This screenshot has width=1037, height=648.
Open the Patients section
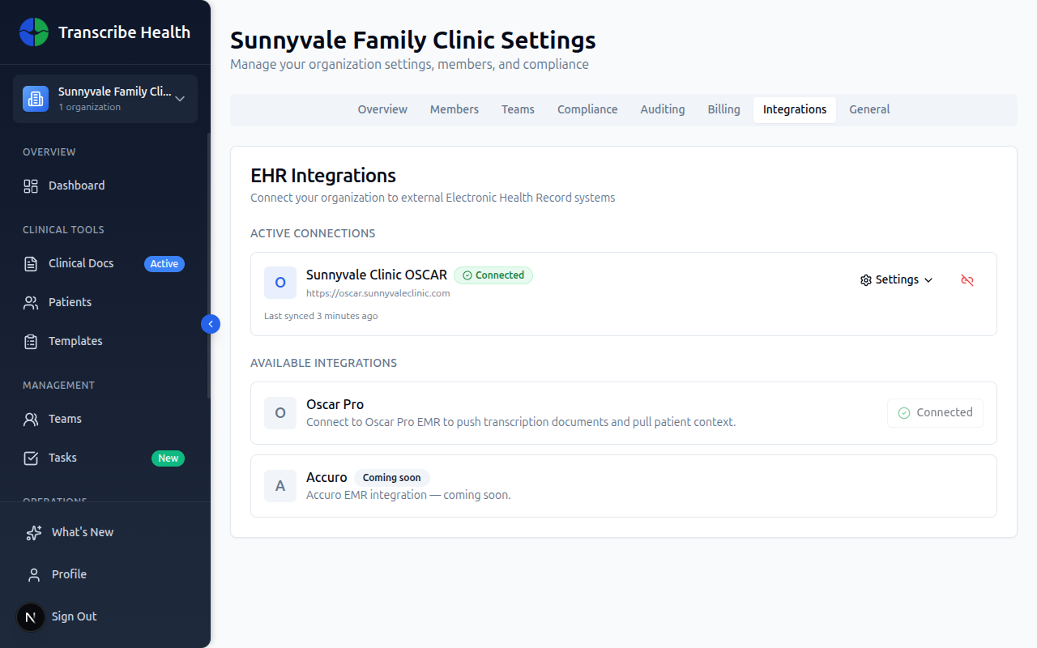click(31, 301)
